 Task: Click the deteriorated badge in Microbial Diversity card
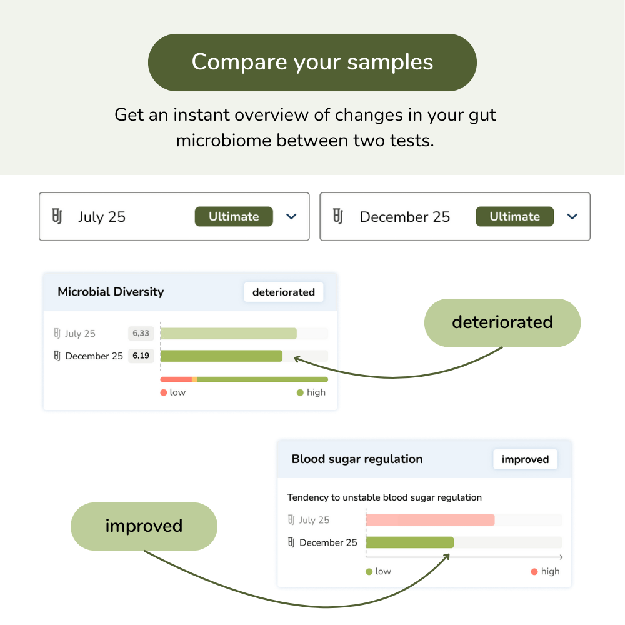[x=284, y=292]
